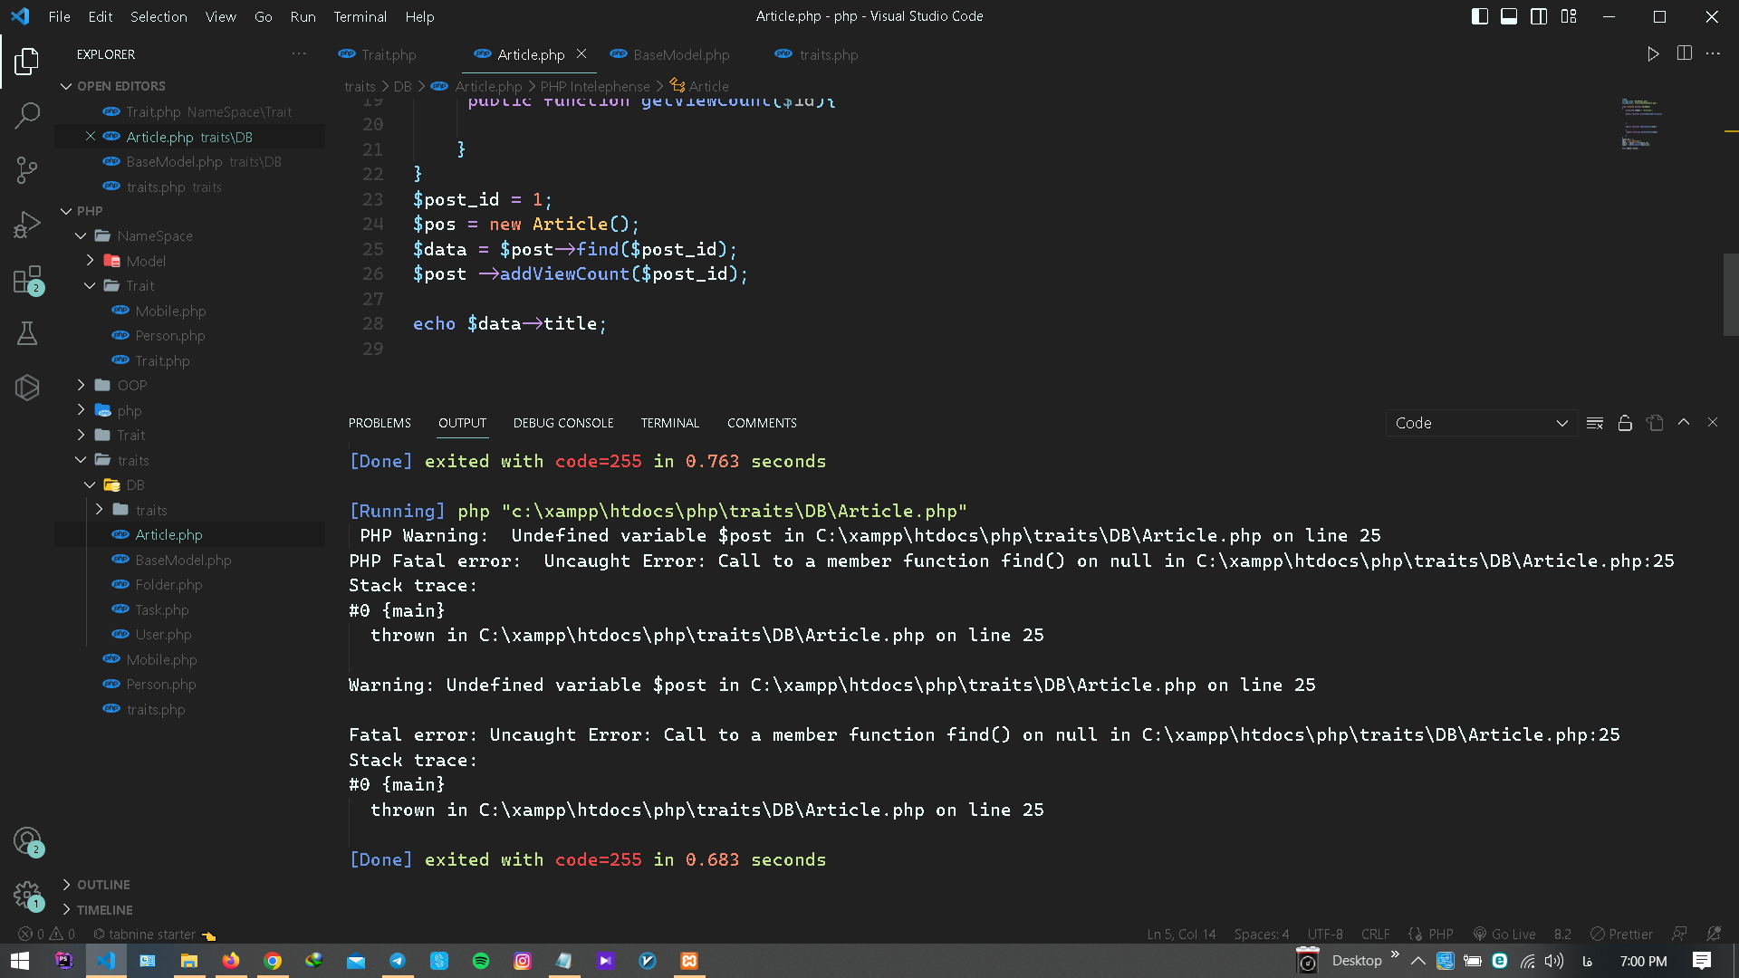Screen dimensions: 1739x978
Task: Click the Ln 5, Col 14 status item
Action: [1181, 934]
